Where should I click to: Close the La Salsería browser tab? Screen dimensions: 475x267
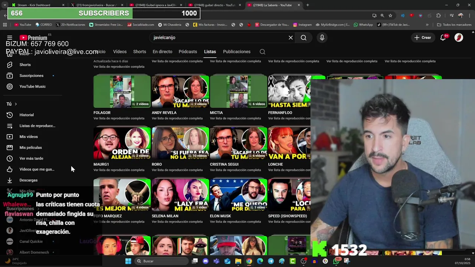click(x=299, y=5)
